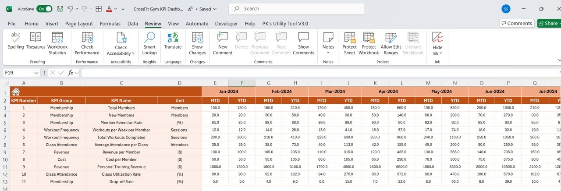Open the Undo history dropdown arrow
This screenshot has height=191, width=561.
(77, 9)
